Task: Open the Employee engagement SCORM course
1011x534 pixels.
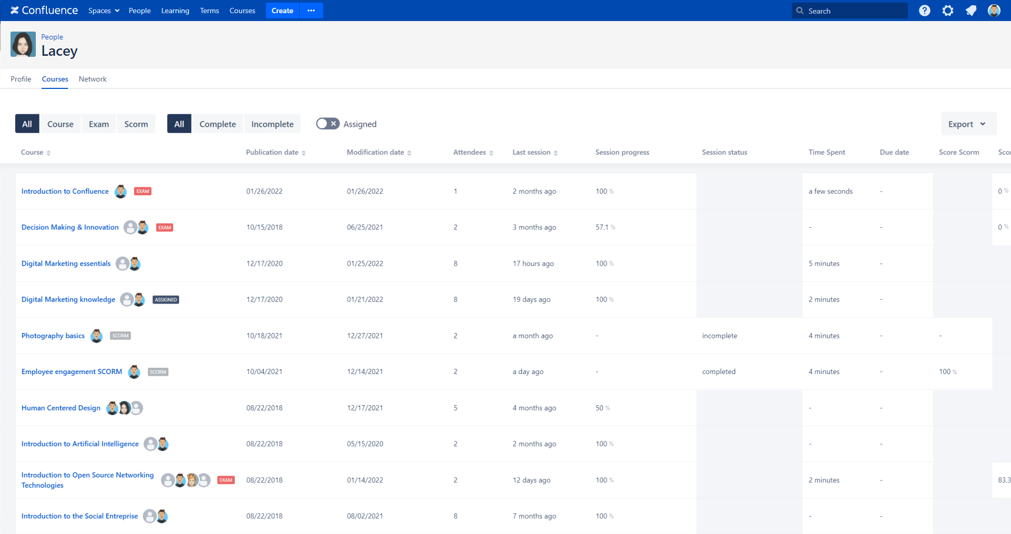Action: [72, 371]
